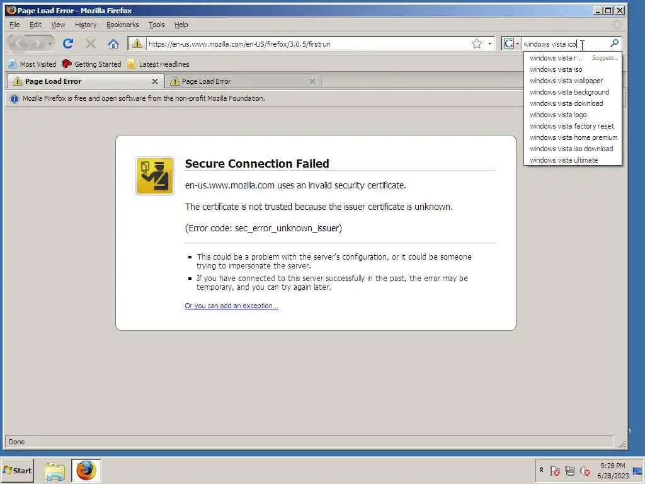The image size is (645, 484).
Task: Open the Tools menu
Action: pos(156,25)
